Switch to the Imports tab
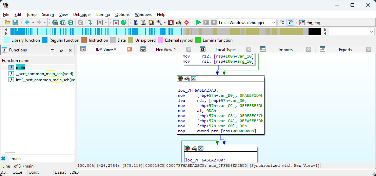376x176 pixels. tap(285, 49)
